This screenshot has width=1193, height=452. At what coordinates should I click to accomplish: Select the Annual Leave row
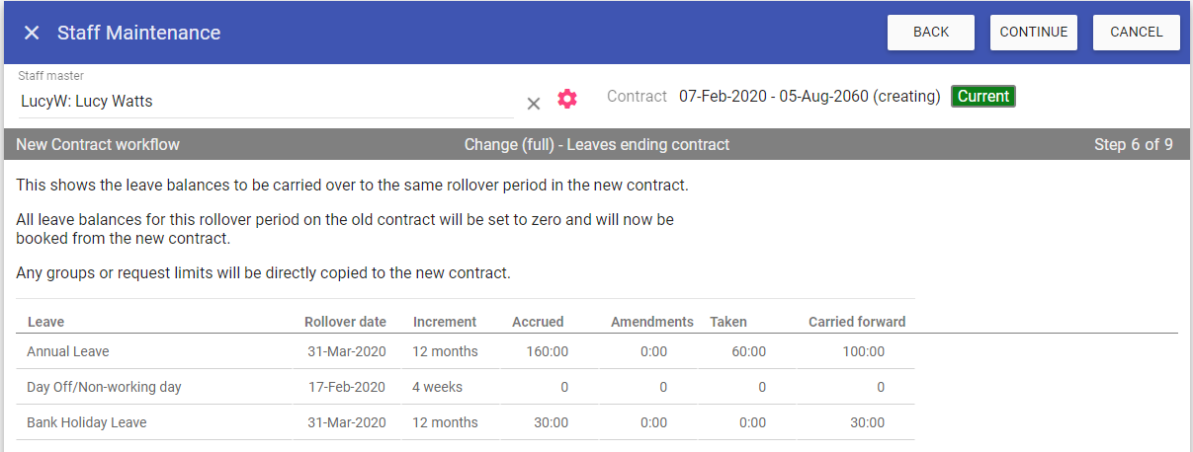(68, 351)
